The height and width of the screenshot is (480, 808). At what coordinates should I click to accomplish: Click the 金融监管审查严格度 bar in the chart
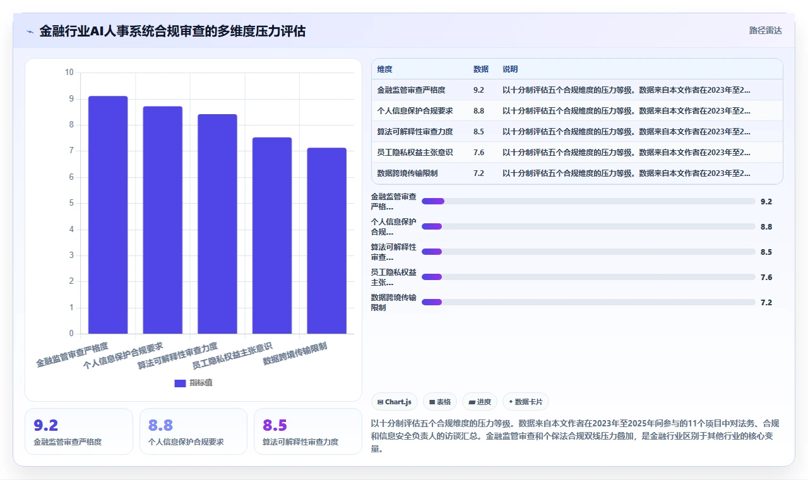click(108, 214)
